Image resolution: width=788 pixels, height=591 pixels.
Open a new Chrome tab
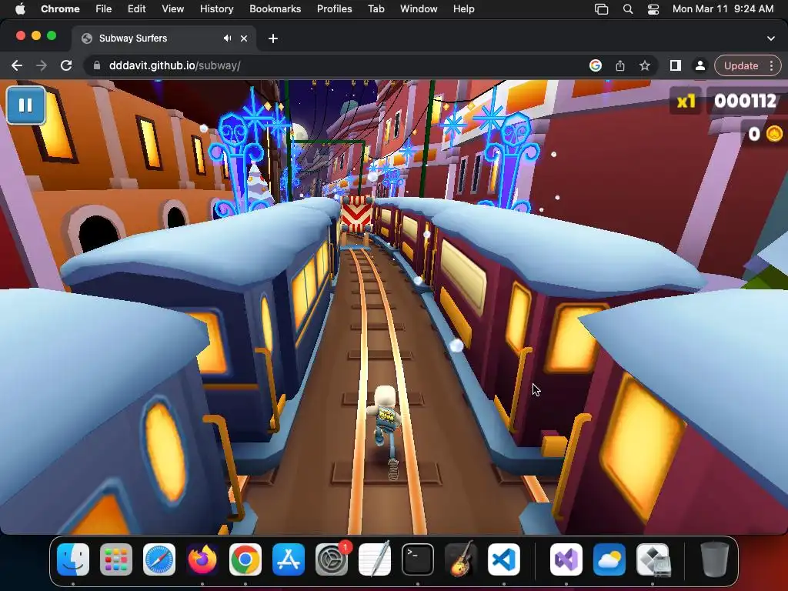point(273,38)
